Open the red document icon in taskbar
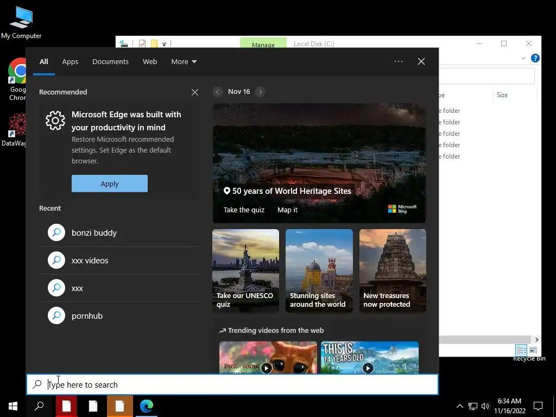This screenshot has height=417, width=556. pyautogui.click(x=66, y=406)
